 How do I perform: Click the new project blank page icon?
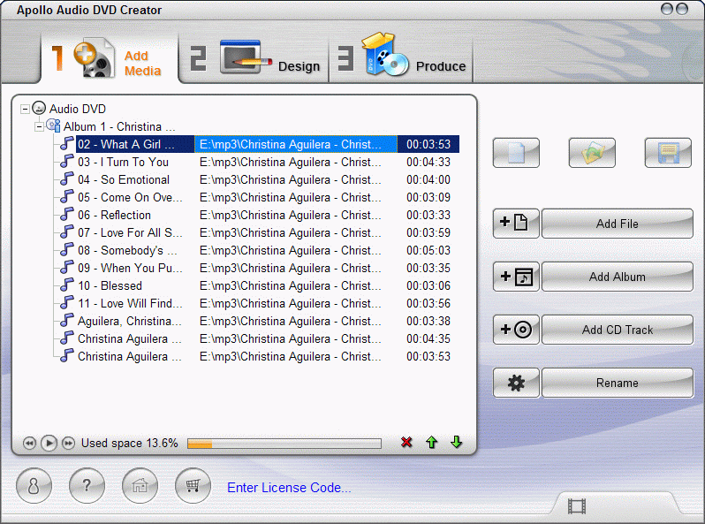pyautogui.click(x=516, y=153)
